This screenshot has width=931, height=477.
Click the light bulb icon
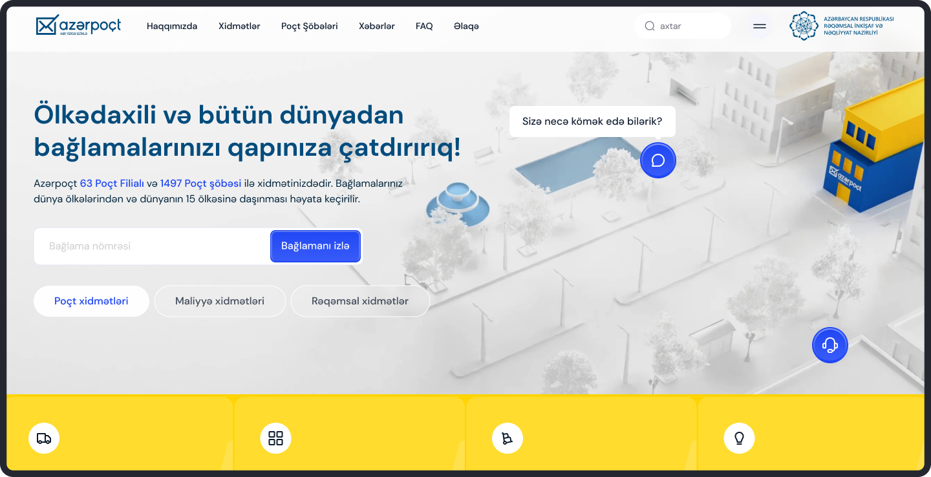tap(739, 438)
